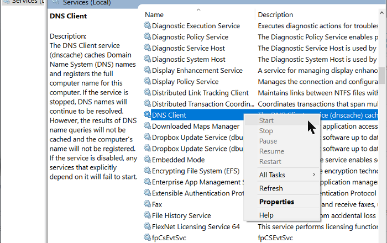This screenshot has width=387, height=243.
Task: Click the Embedded Mode service gear icon
Action: click(147, 160)
